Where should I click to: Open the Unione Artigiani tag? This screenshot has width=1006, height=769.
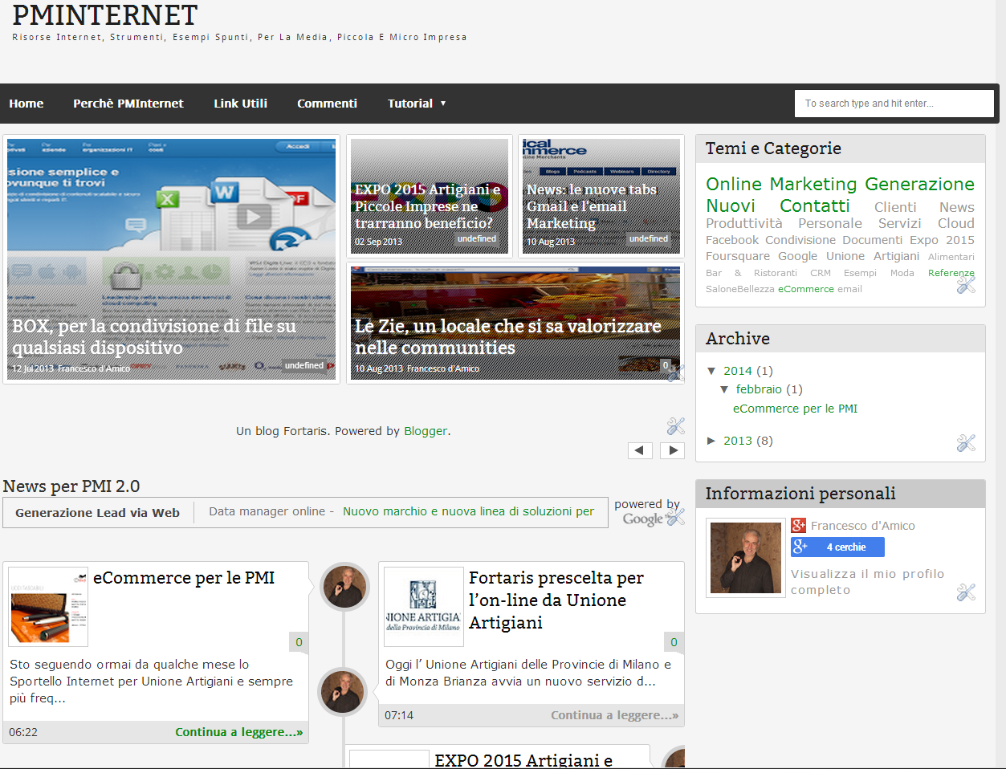(x=873, y=256)
